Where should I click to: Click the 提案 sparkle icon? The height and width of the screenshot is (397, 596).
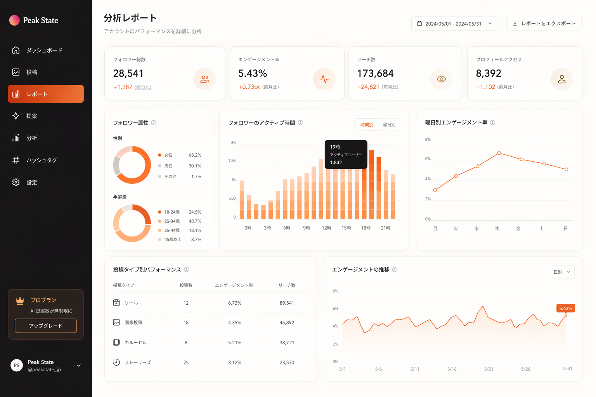click(x=16, y=116)
